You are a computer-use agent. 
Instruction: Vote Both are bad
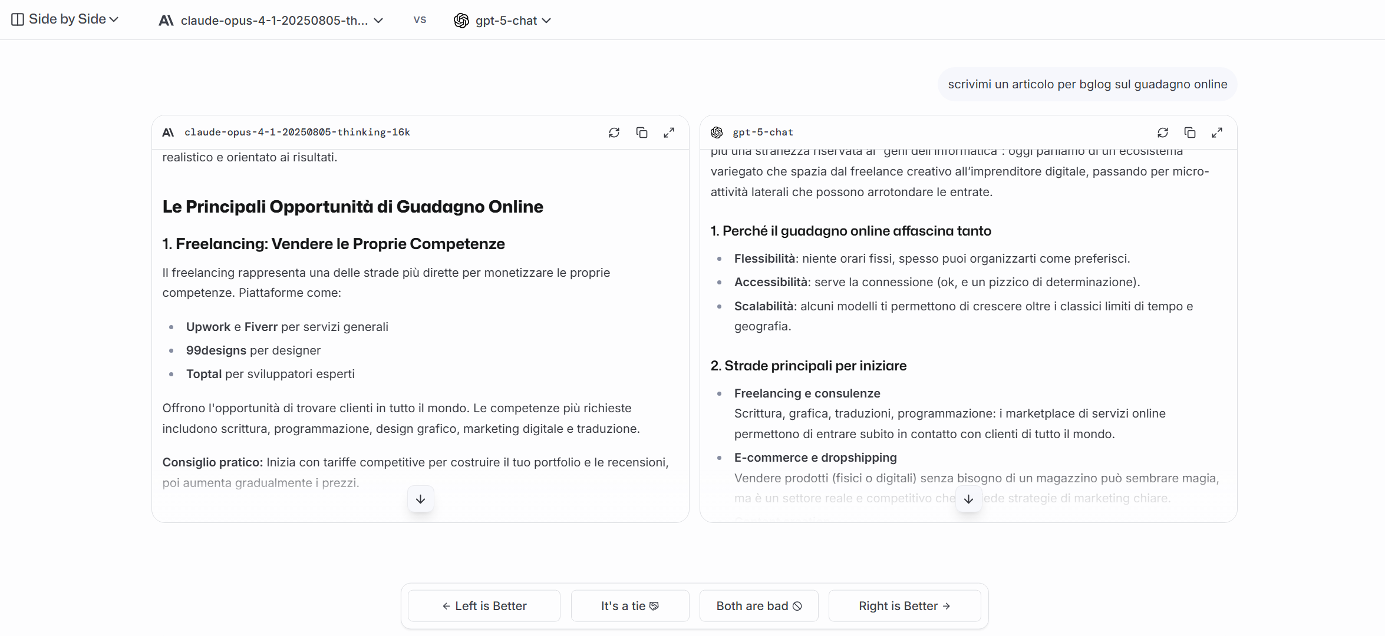[759, 606]
